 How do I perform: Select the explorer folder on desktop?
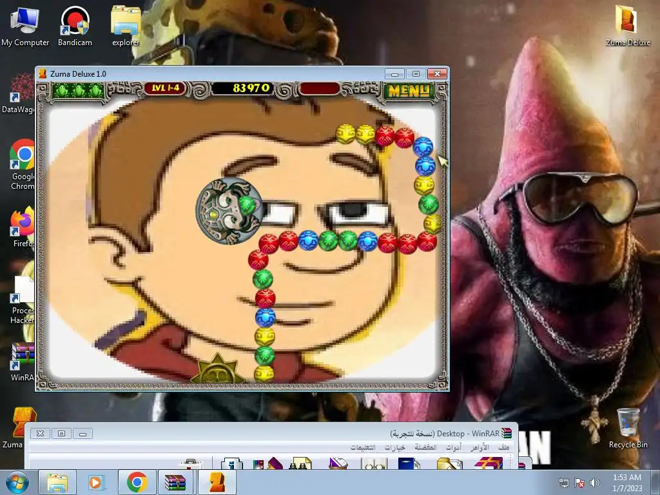pos(126,26)
